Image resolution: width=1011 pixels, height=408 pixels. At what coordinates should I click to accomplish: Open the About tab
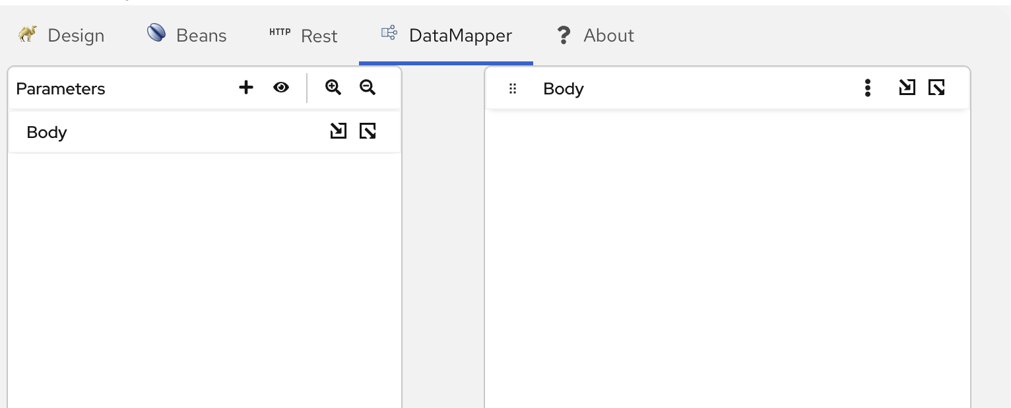point(595,35)
